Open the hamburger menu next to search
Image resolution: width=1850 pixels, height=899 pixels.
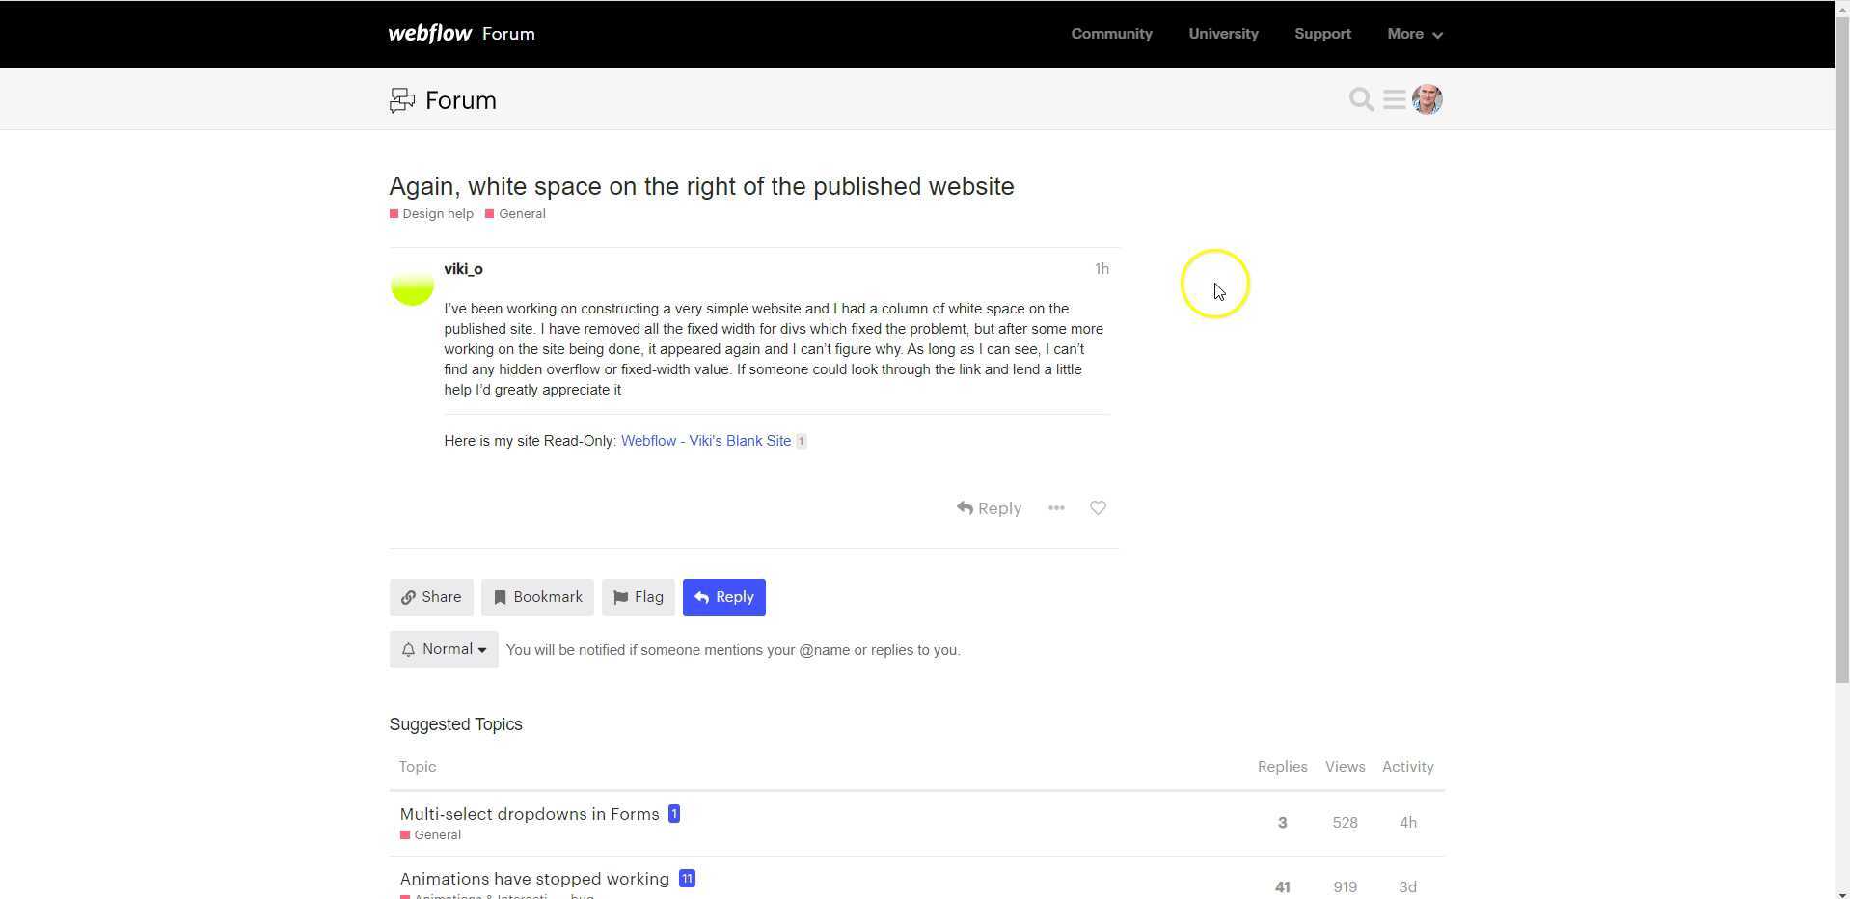[1394, 99]
